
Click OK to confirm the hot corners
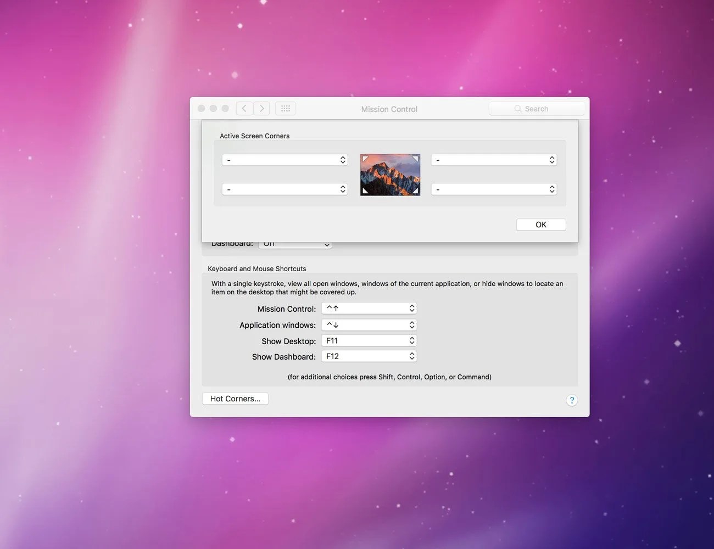click(541, 225)
